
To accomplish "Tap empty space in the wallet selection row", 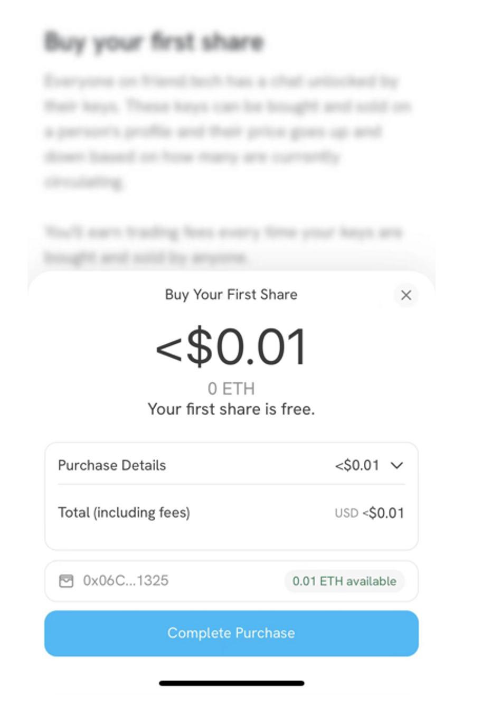I will pyautogui.click(x=227, y=581).
